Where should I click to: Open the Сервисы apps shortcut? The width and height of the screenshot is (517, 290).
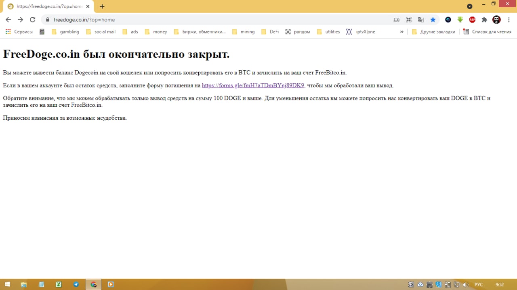tap(19, 31)
